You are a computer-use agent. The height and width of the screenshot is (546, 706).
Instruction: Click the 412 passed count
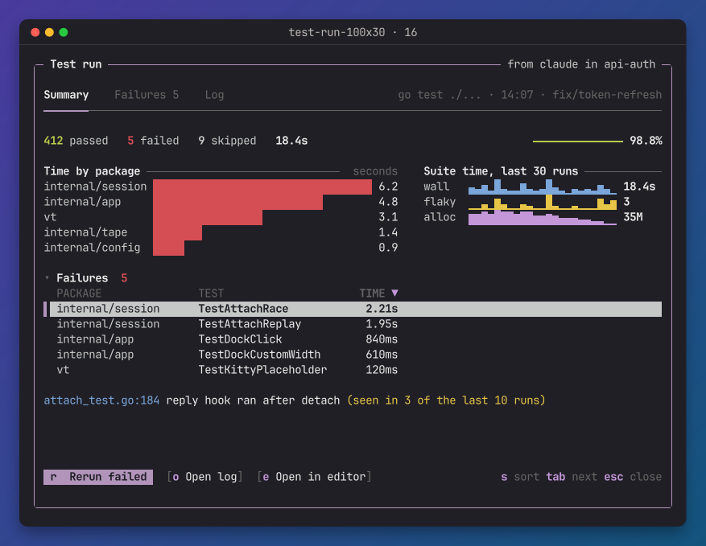(76, 141)
